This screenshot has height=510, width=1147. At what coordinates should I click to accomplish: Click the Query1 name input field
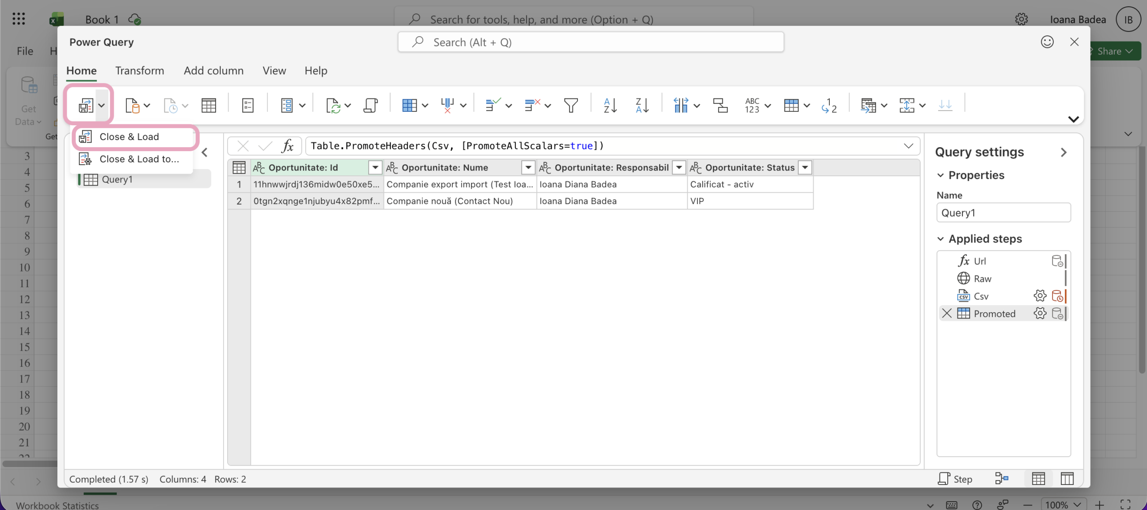[x=1003, y=213]
